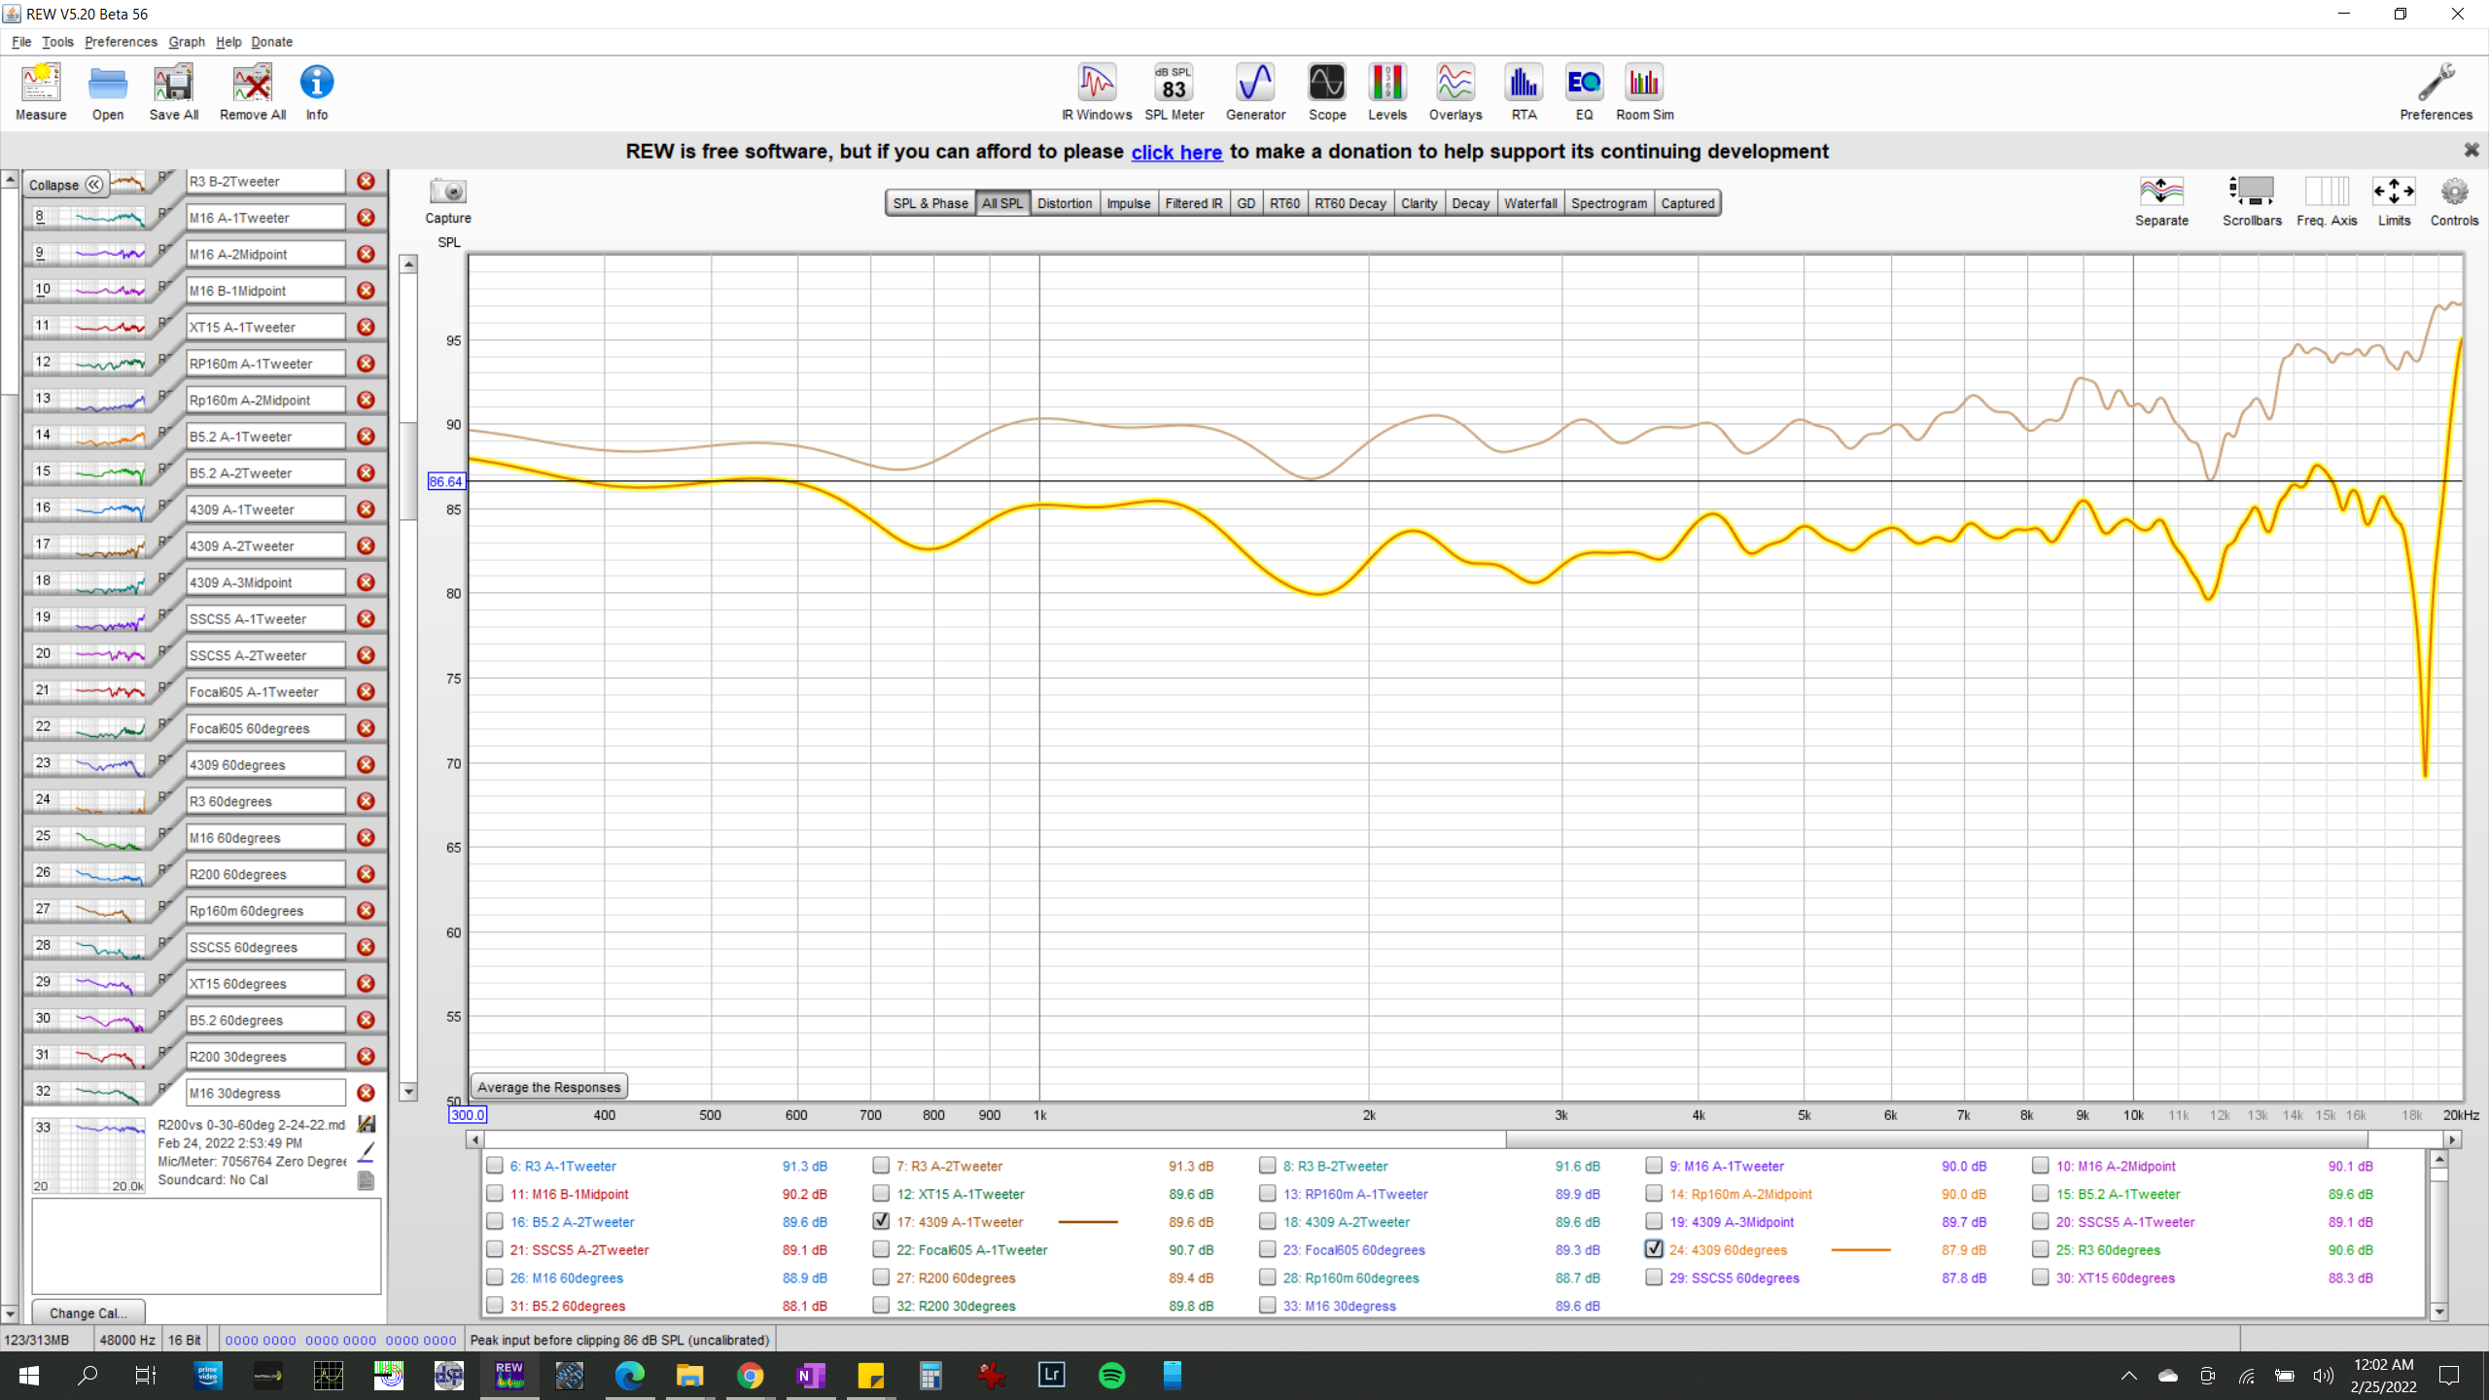Click the 4309 60degrees legend color line
Viewport: 2489px width, 1400px height.
[x=1860, y=1250]
